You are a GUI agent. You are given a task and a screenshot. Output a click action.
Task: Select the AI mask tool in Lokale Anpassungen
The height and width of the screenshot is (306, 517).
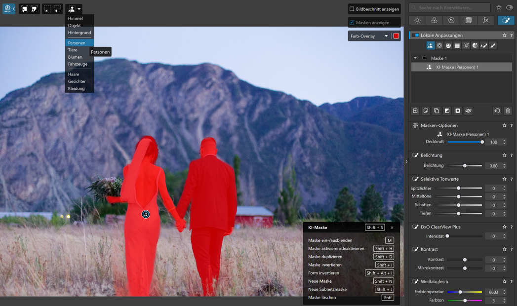430,45
